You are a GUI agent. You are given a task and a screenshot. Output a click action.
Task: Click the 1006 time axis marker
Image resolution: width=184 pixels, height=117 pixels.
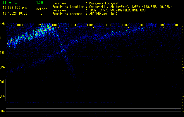pyautogui.click(x=108, y=25)
